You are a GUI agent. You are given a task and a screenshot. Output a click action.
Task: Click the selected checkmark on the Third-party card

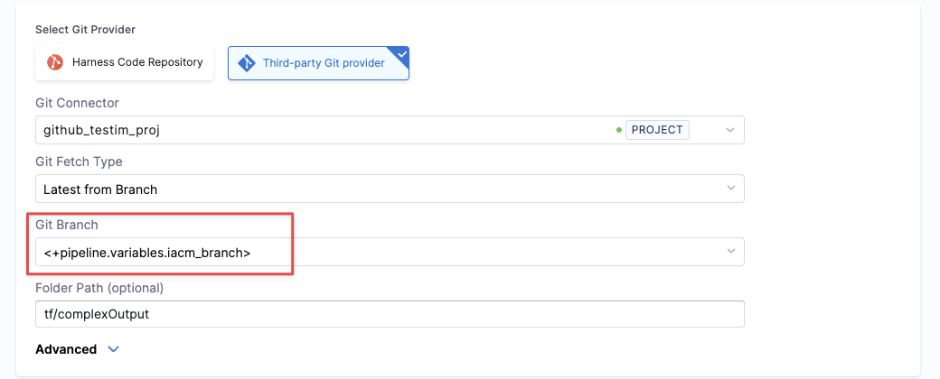(x=402, y=53)
